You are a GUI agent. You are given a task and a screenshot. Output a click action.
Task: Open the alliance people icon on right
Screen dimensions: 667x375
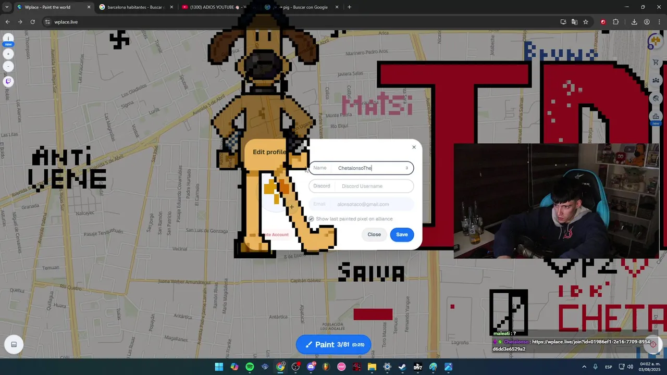pos(656,80)
